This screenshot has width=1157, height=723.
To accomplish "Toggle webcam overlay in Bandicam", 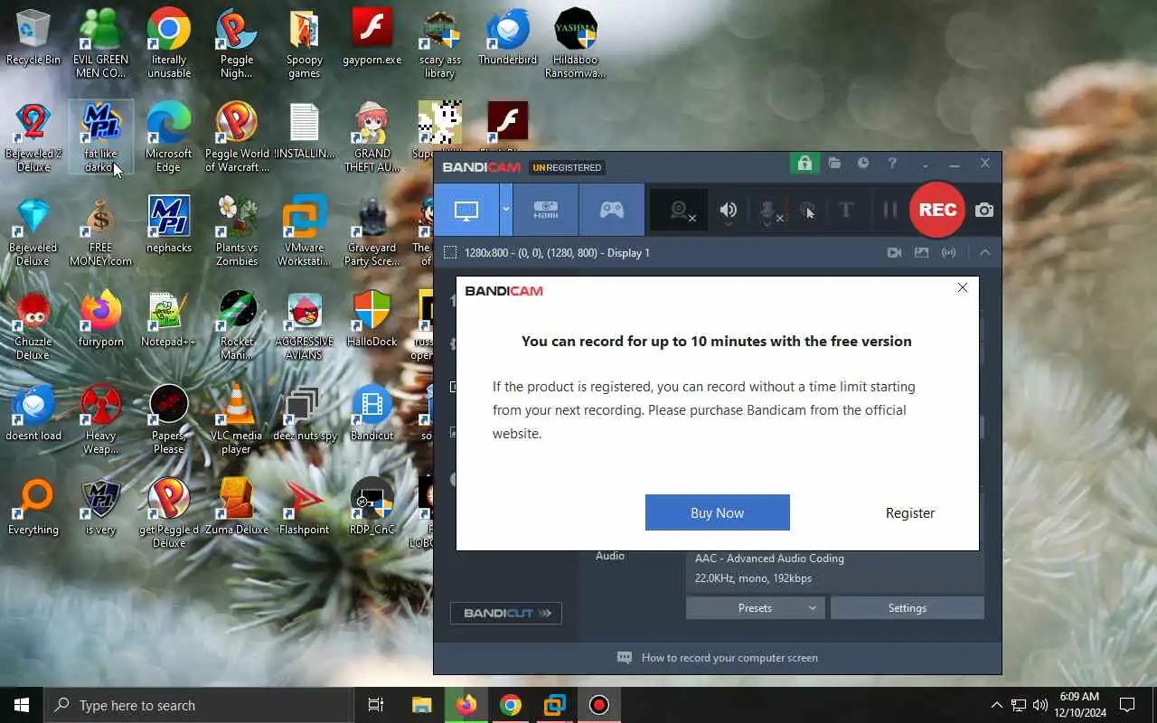I will click(680, 211).
